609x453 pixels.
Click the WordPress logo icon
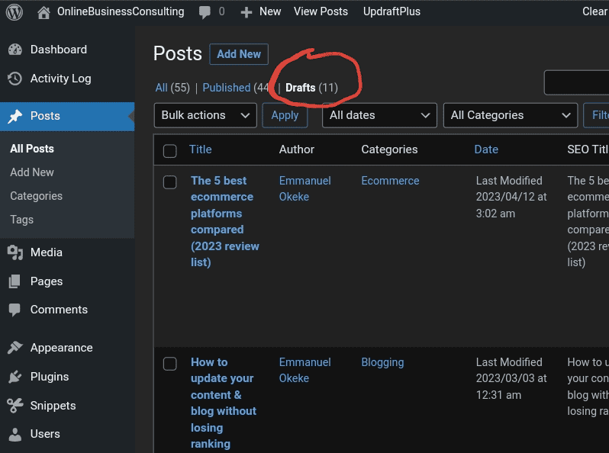coord(14,11)
